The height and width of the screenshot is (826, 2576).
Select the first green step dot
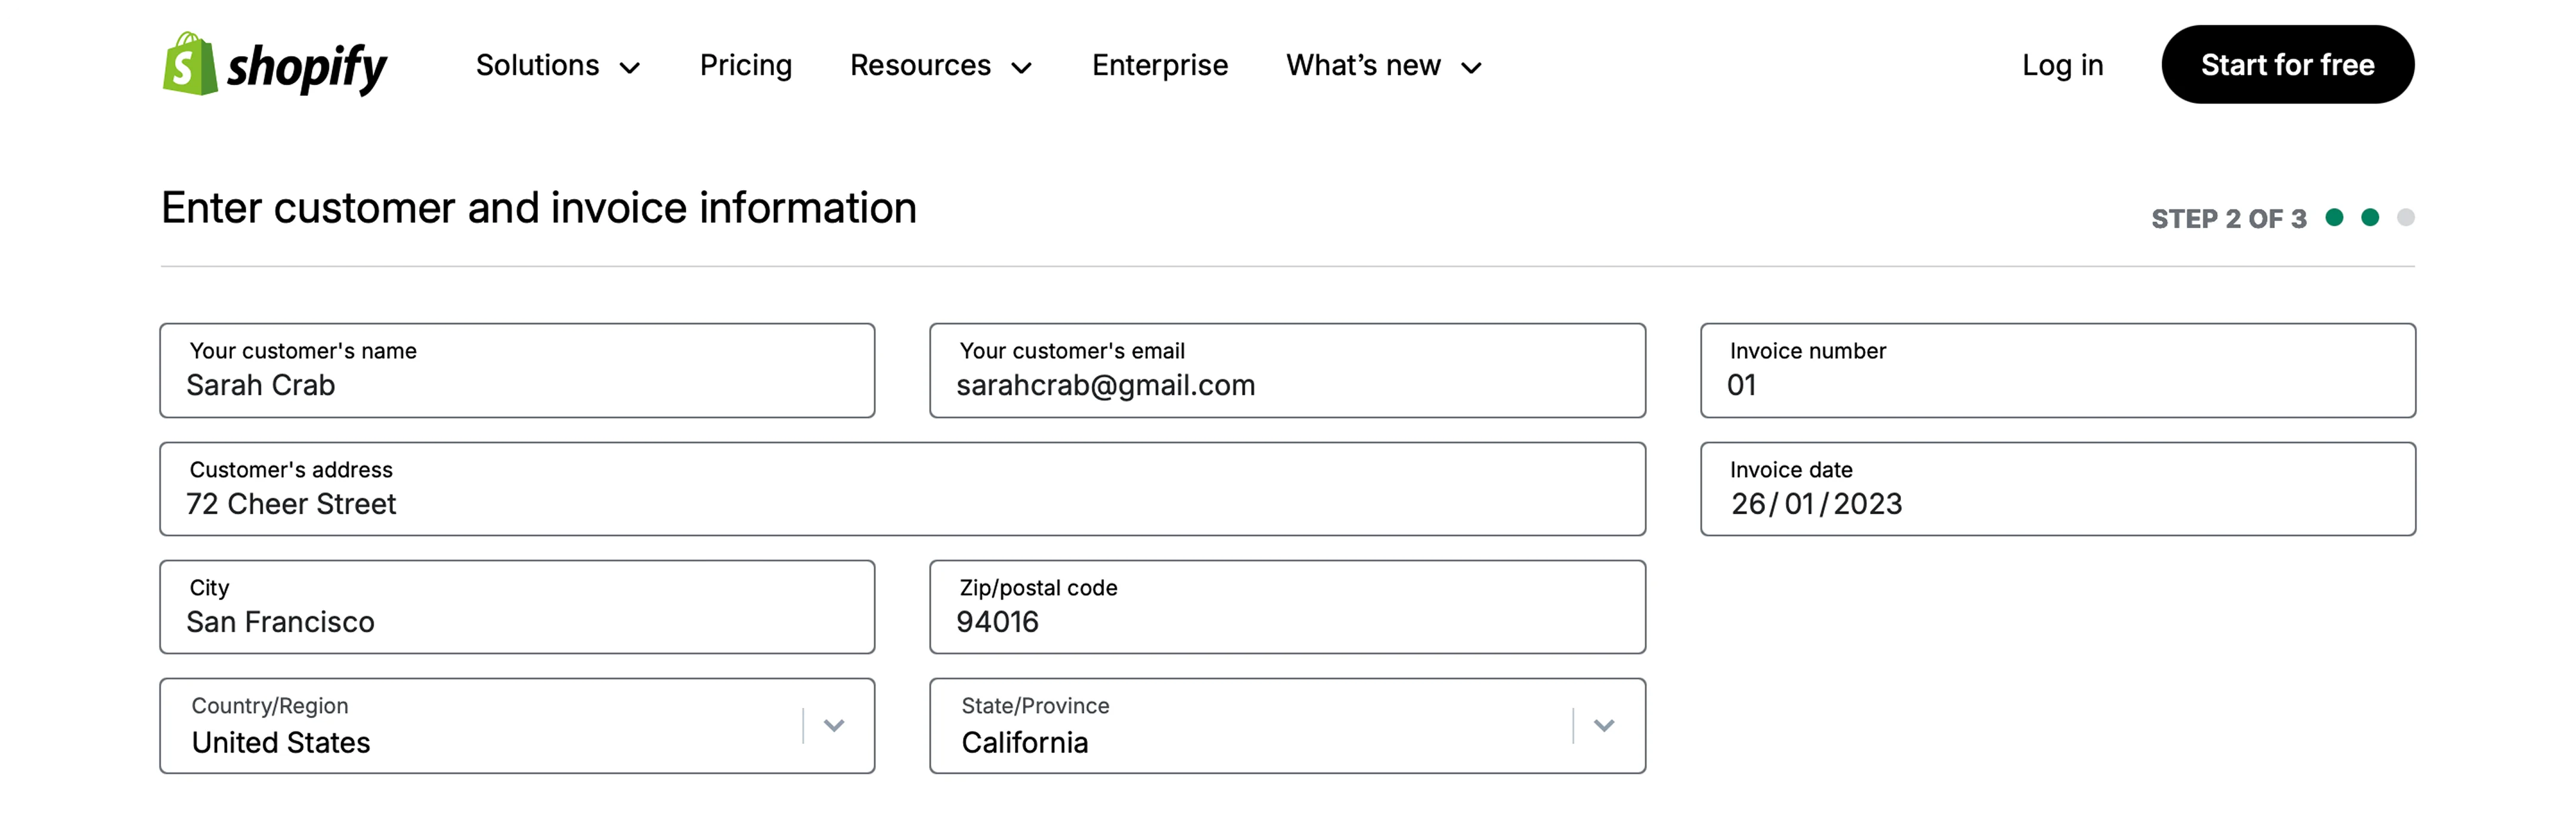coord(2334,217)
